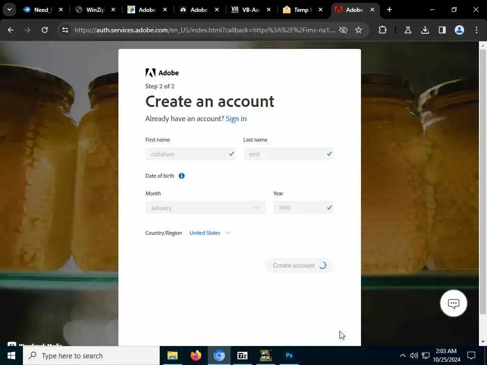Open Photoshop from taskbar
This screenshot has height=365, width=487.
tap(289, 355)
